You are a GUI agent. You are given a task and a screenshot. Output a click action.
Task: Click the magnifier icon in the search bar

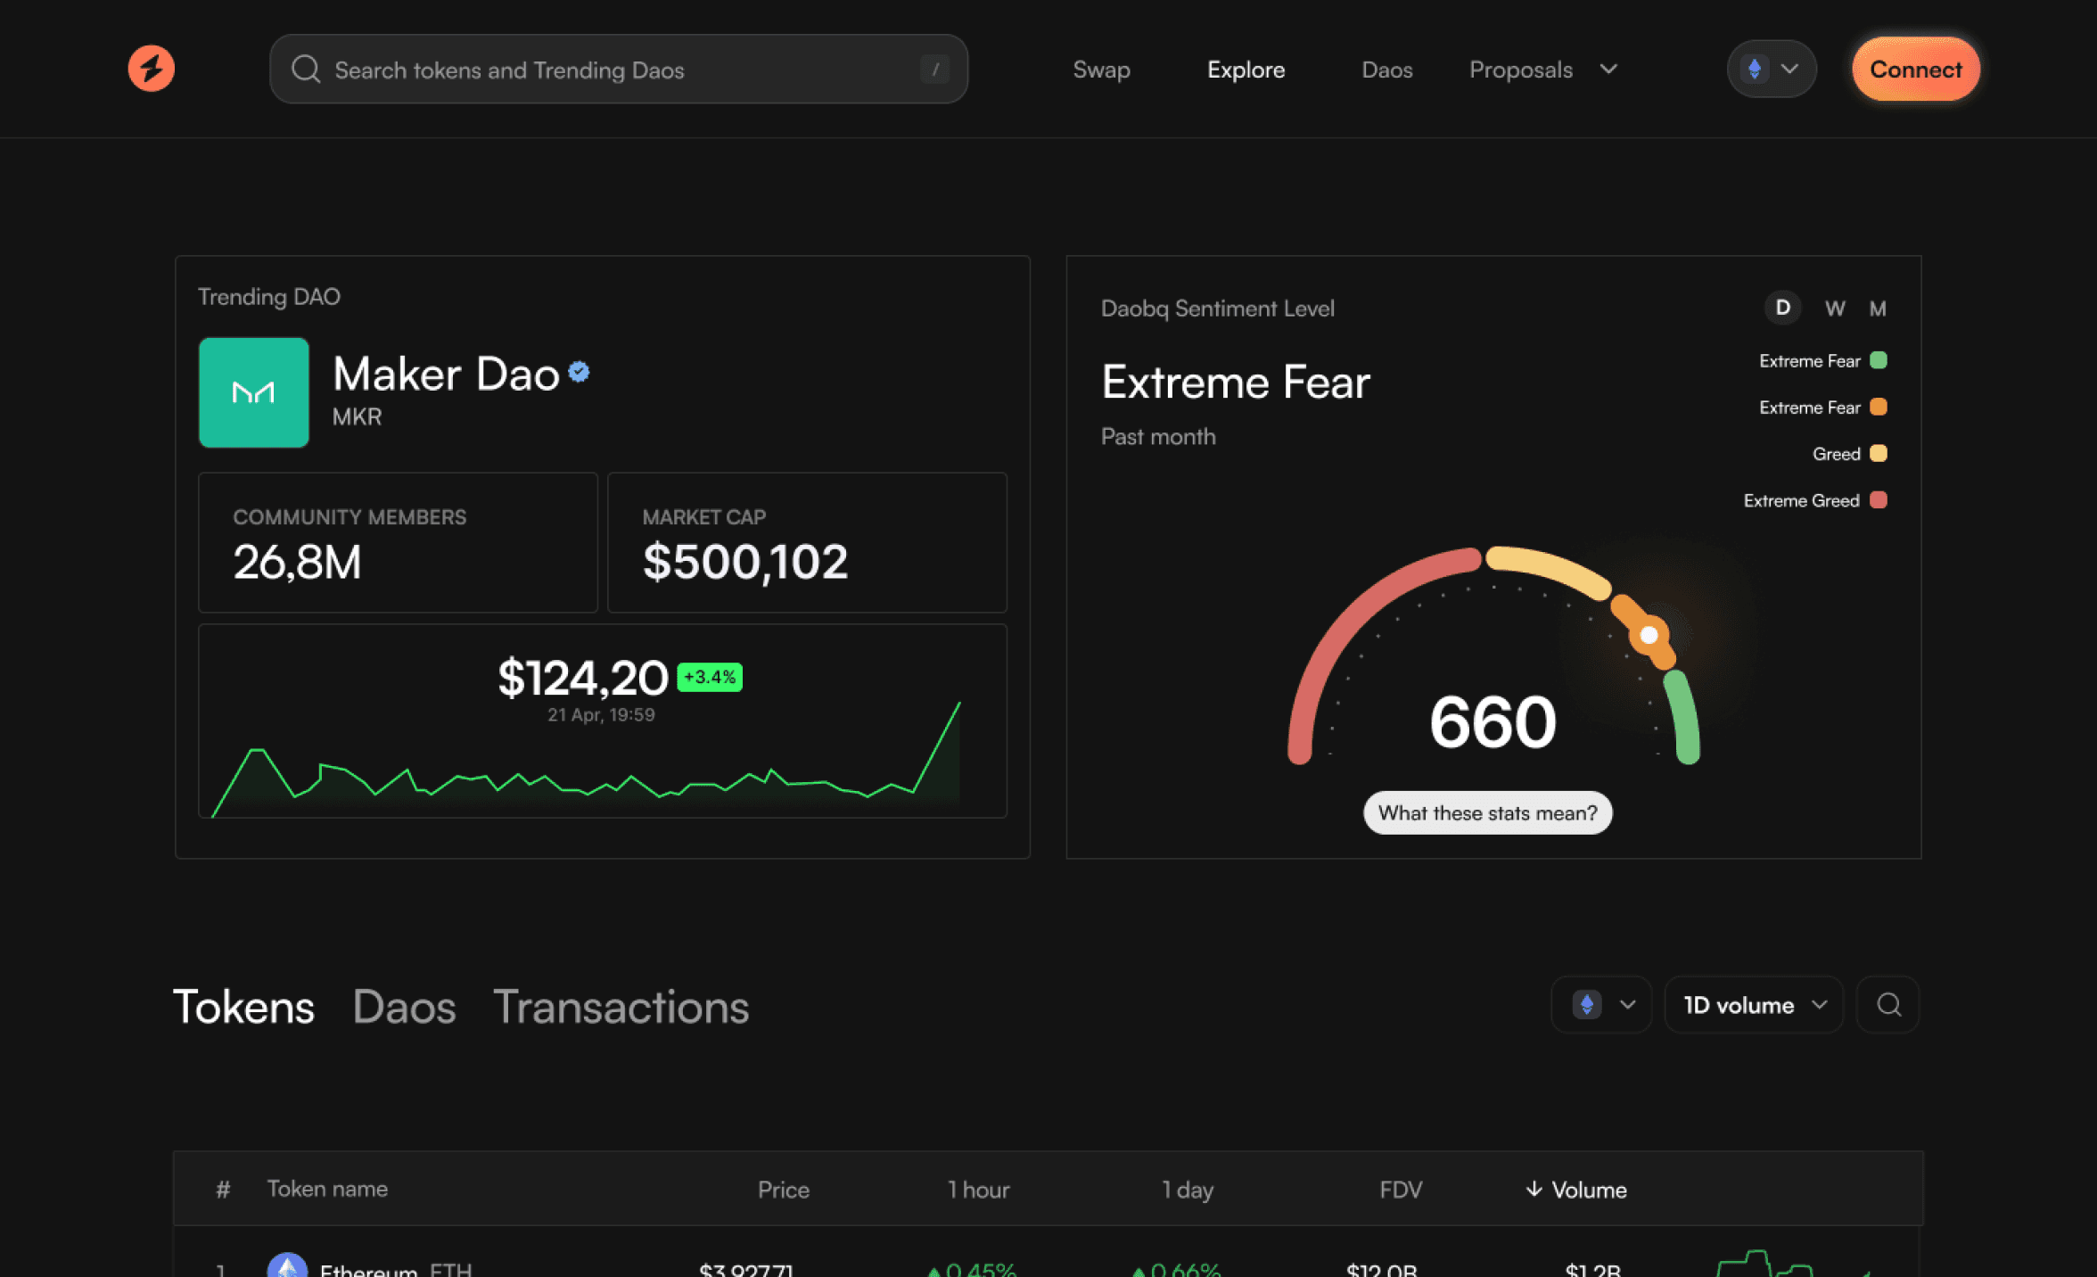(x=306, y=70)
